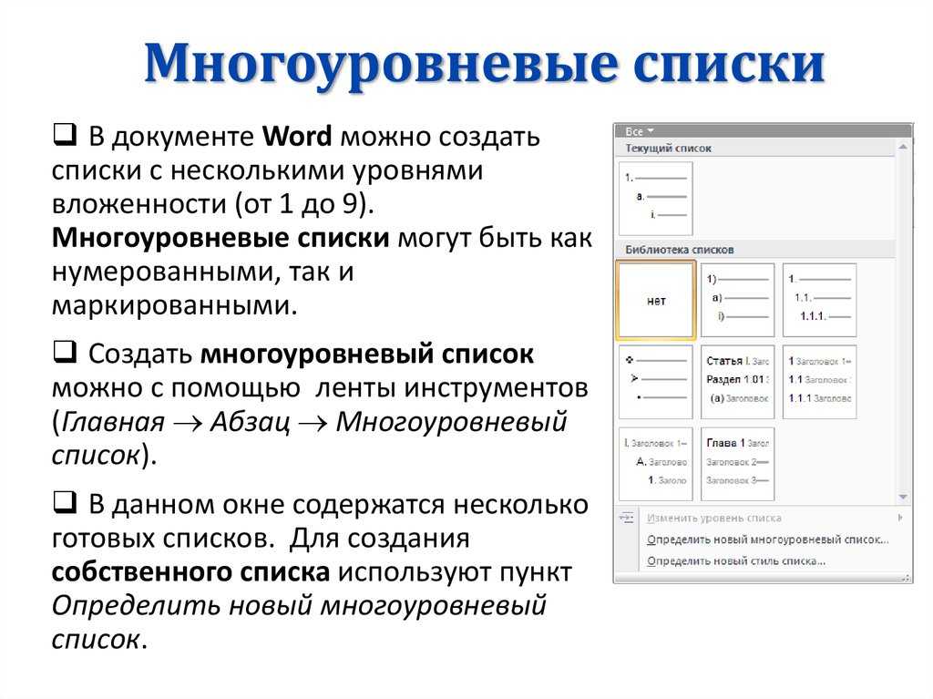This screenshot has width=933, height=699.
Task: Click 'Определить новый многоуровневый список...'
Action: (x=767, y=540)
